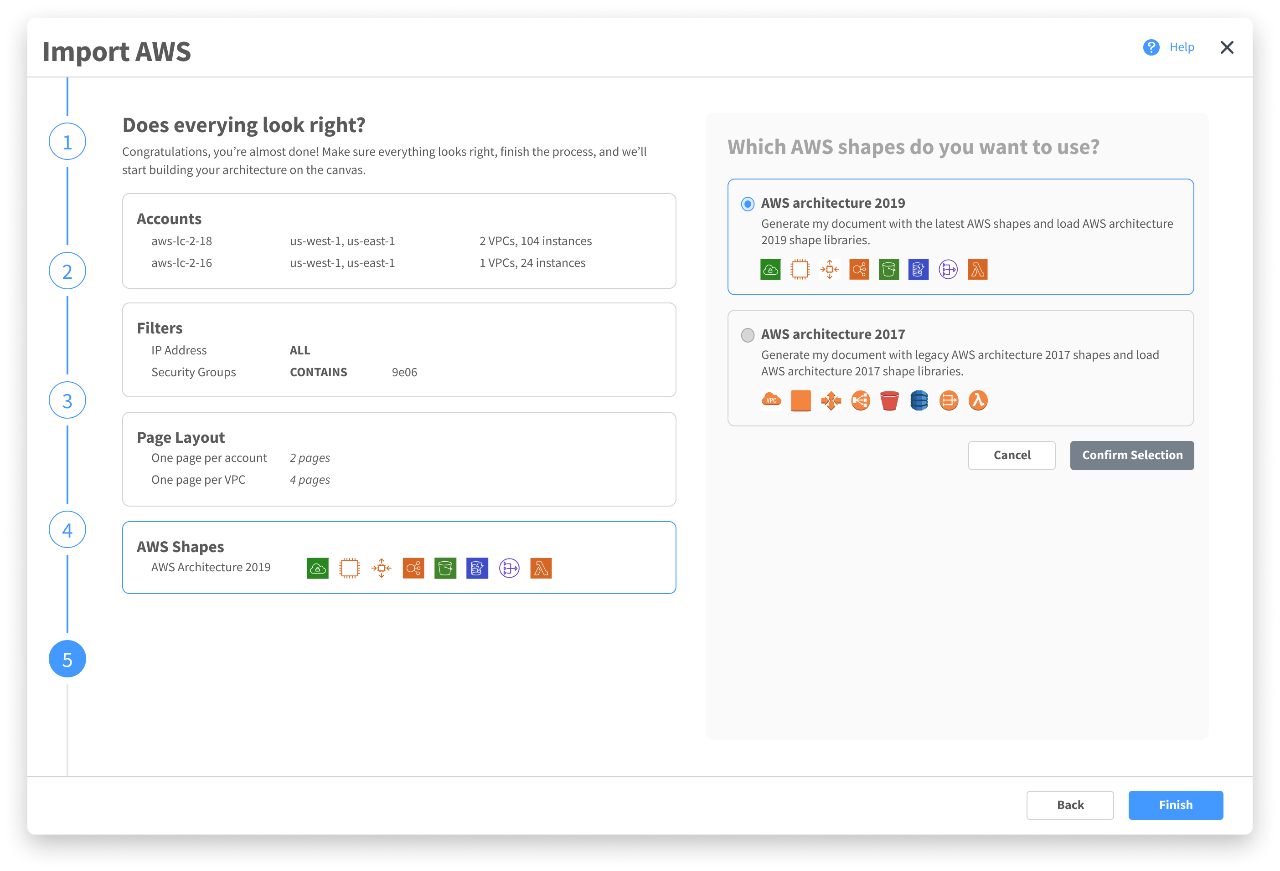
Task: Click Confirm Selection button
Action: click(1131, 456)
